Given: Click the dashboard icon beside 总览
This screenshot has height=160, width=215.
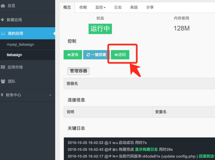Looking at the screenshot, I should click(x=3, y=6).
